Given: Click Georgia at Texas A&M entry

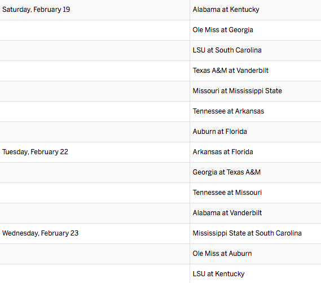Looking at the screenshot, I should click(226, 172).
